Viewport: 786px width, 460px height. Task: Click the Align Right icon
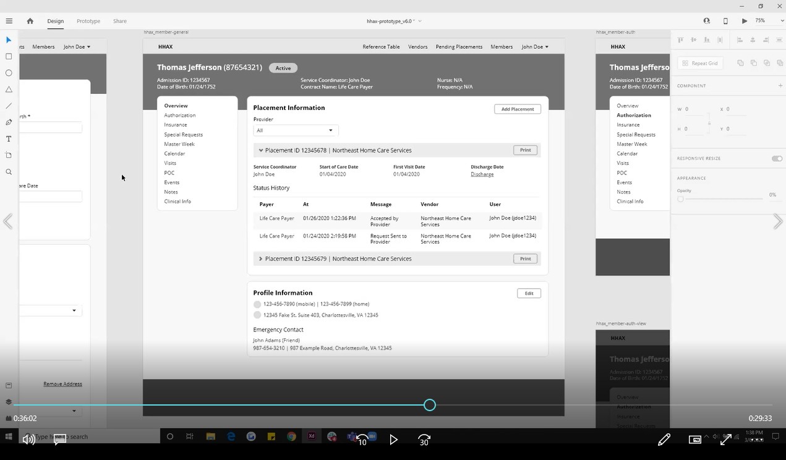click(x=766, y=40)
